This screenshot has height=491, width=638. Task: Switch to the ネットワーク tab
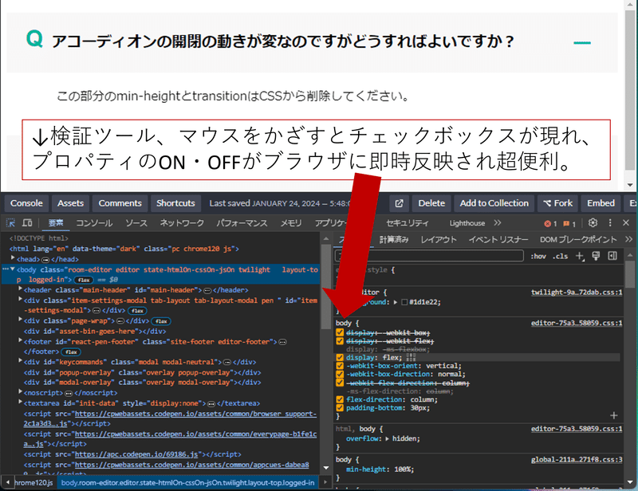point(182,223)
